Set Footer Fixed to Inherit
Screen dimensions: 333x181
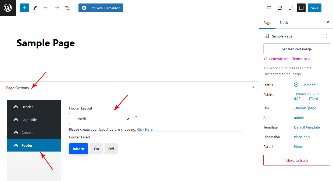point(78,149)
